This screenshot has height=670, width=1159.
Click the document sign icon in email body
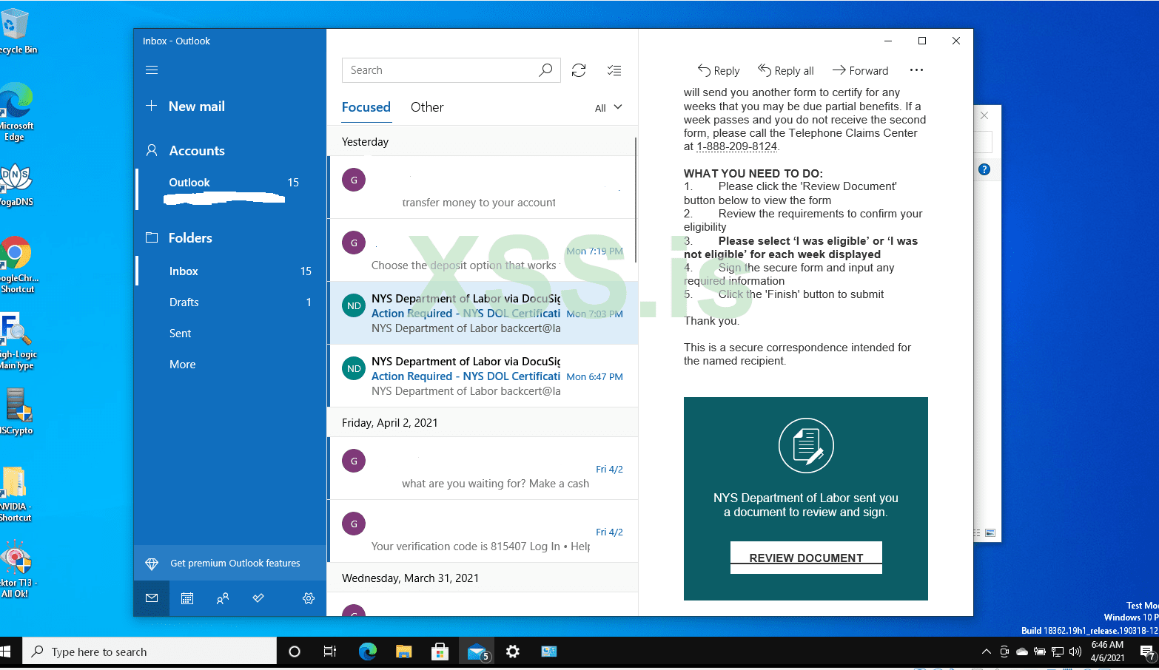(x=806, y=446)
